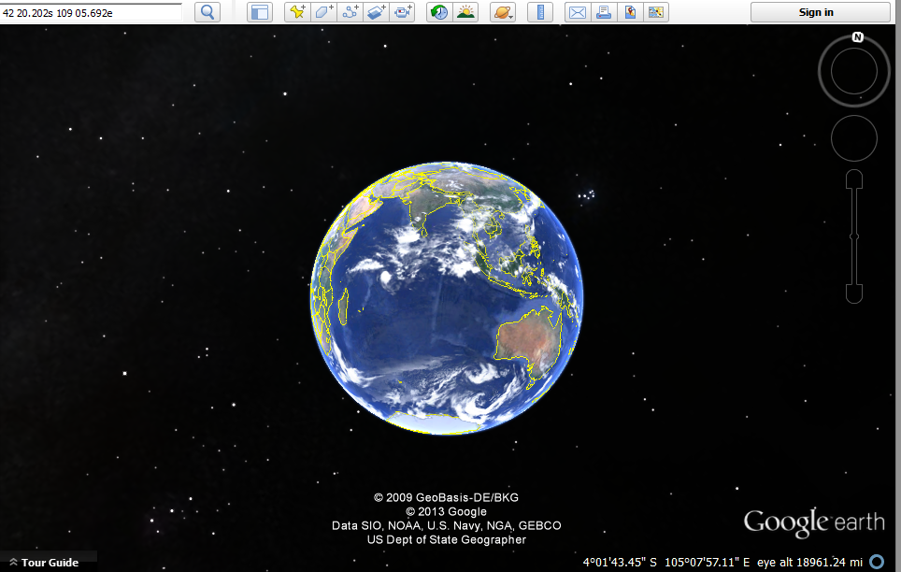Click the zoom slider handle

point(853,237)
